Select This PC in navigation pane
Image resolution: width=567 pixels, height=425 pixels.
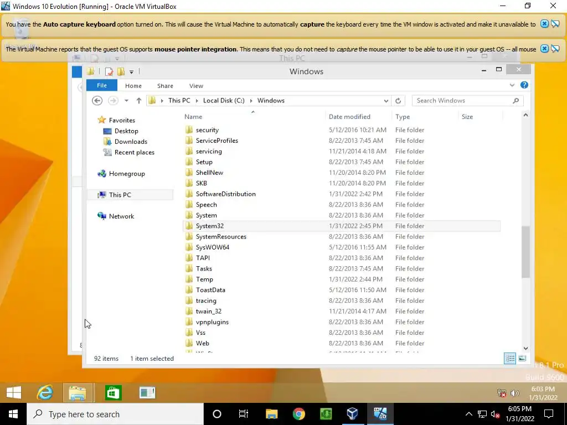120,195
